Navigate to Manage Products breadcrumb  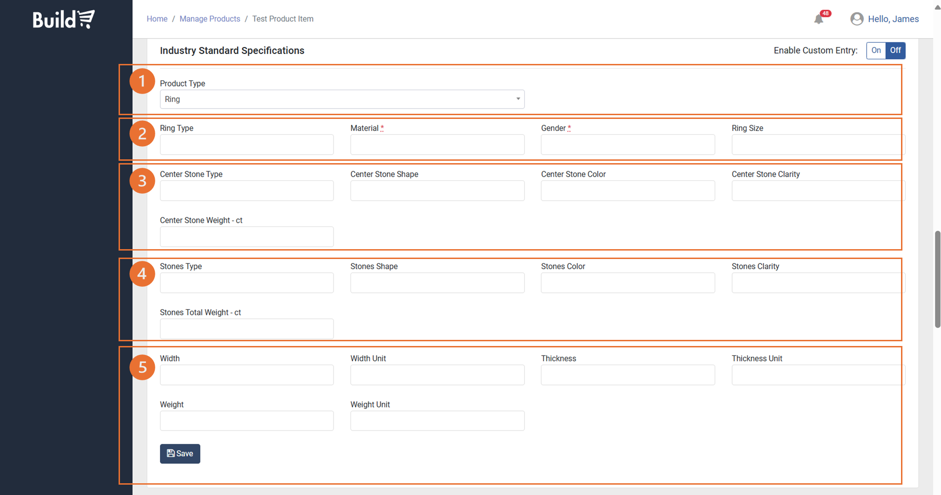(210, 19)
